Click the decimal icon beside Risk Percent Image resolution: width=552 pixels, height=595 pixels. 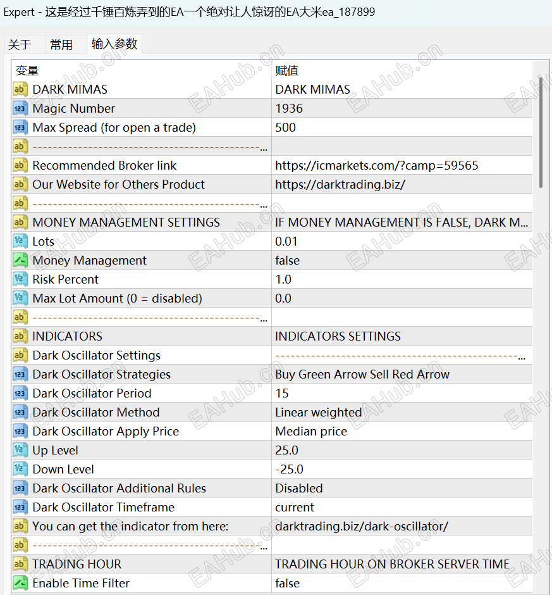20,279
